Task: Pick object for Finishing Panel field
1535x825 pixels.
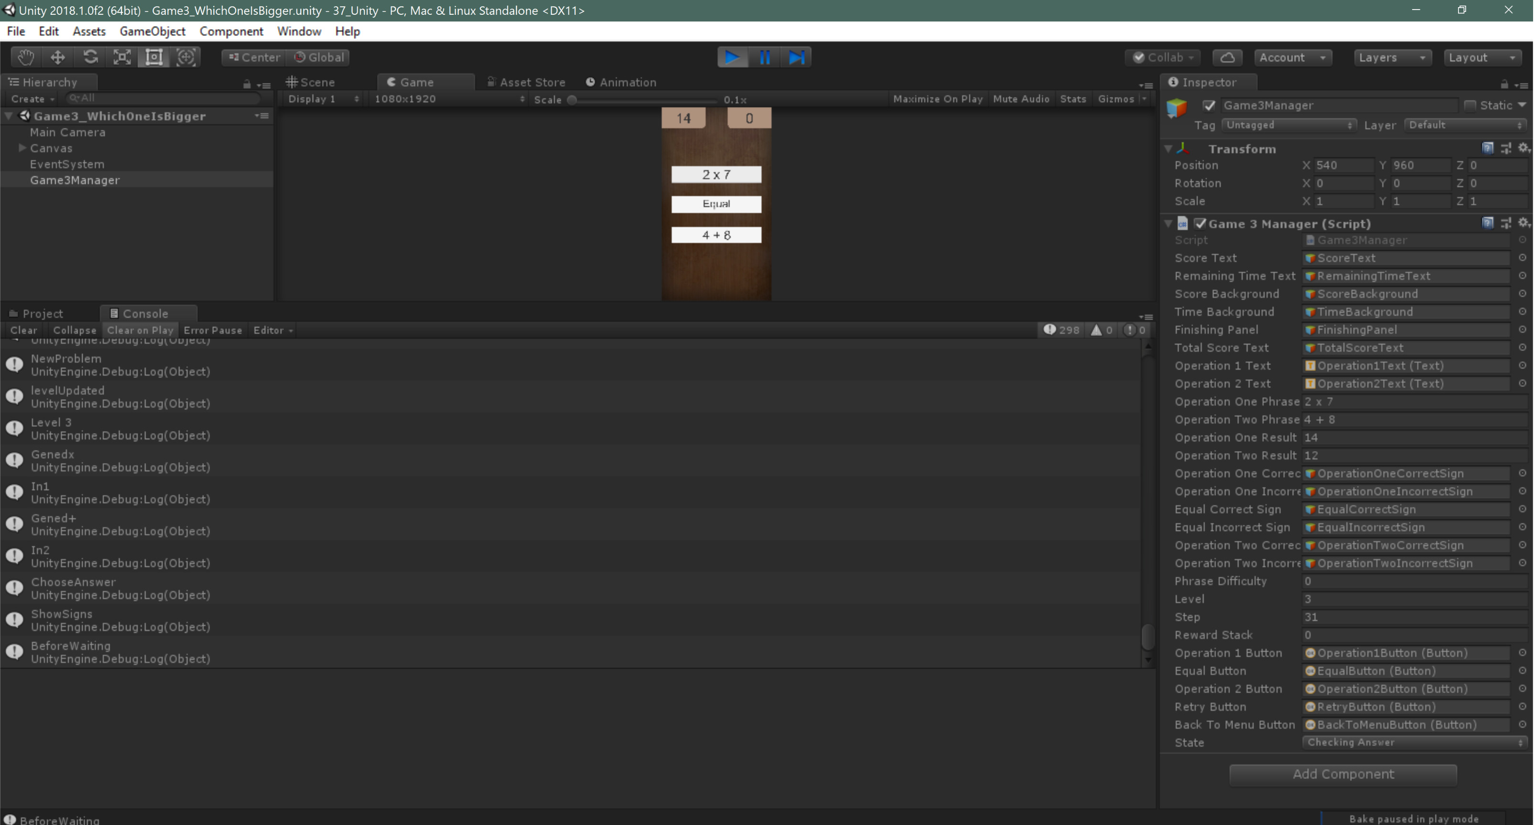Action: (1523, 330)
